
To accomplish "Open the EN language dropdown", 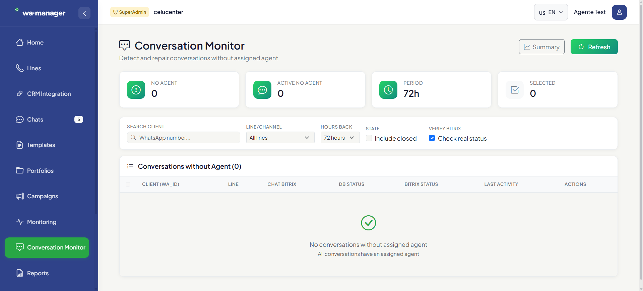I will pos(551,12).
